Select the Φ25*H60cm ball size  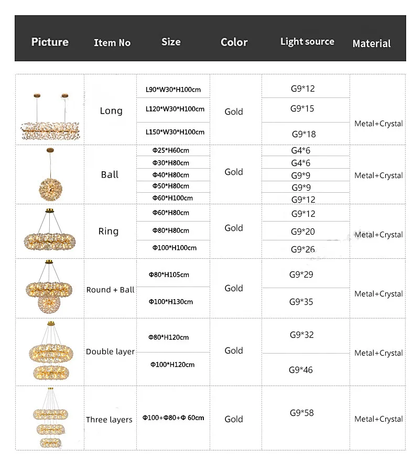(x=171, y=150)
